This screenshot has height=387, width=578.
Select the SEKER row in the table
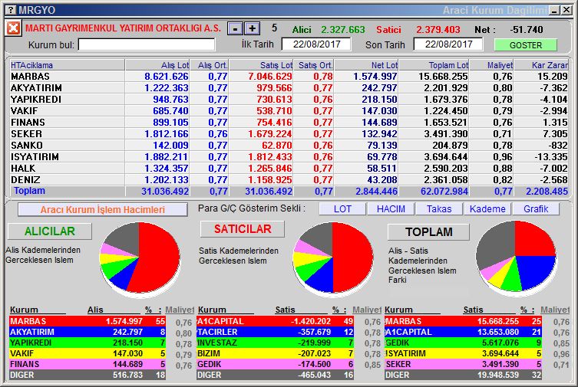[x=289, y=134]
